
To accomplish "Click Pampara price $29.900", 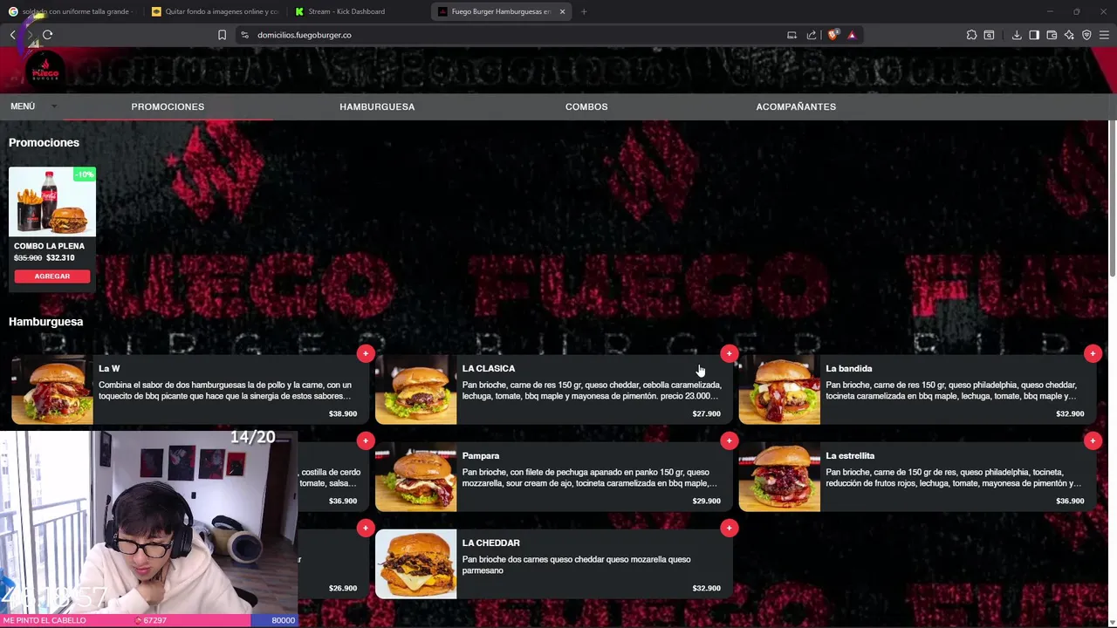I will pyautogui.click(x=706, y=501).
